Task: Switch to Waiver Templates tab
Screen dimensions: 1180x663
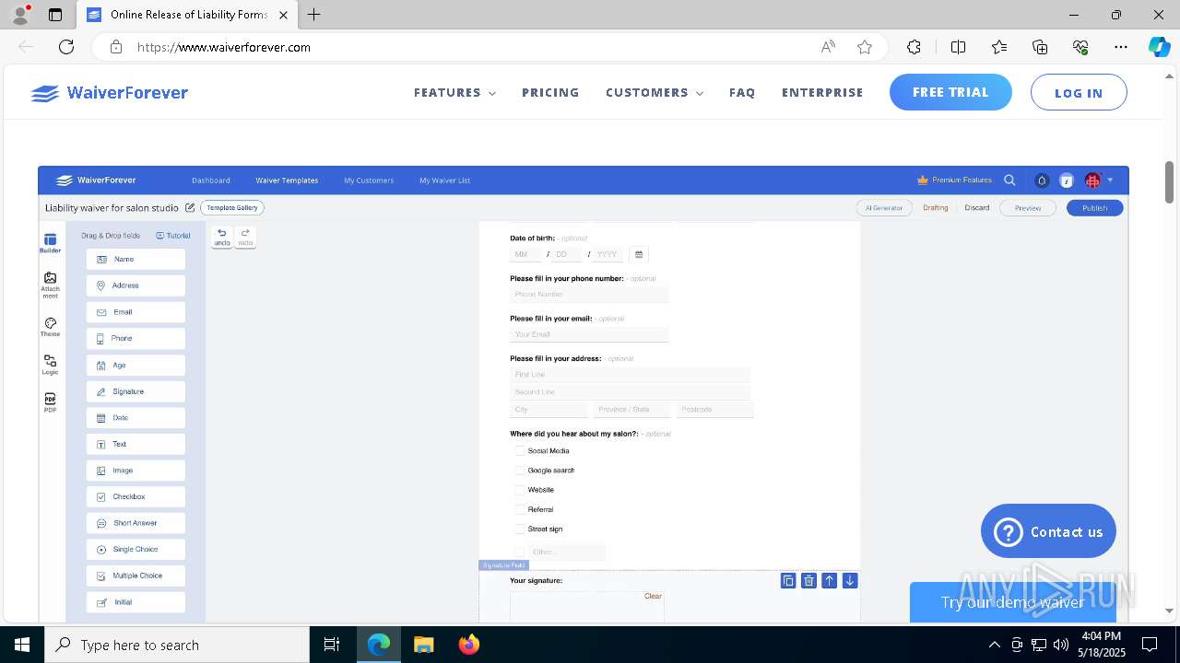Action: (x=287, y=180)
